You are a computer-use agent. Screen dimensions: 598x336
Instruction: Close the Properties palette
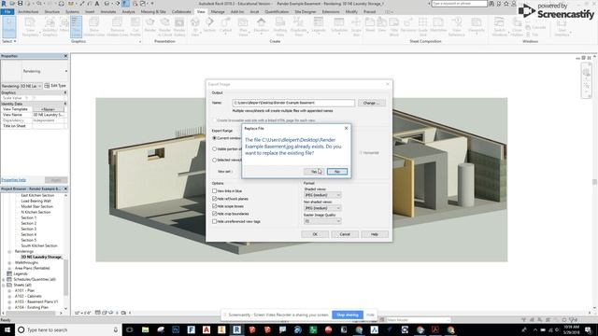[65, 56]
